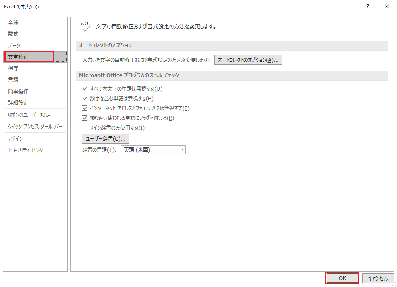Toggle '数字を含む単語は無視する' checkbox
The width and height of the screenshot is (397, 287).
pyautogui.click(x=84, y=99)
